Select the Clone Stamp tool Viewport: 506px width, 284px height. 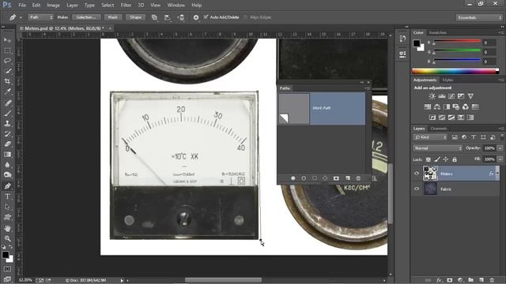[7, 123]
